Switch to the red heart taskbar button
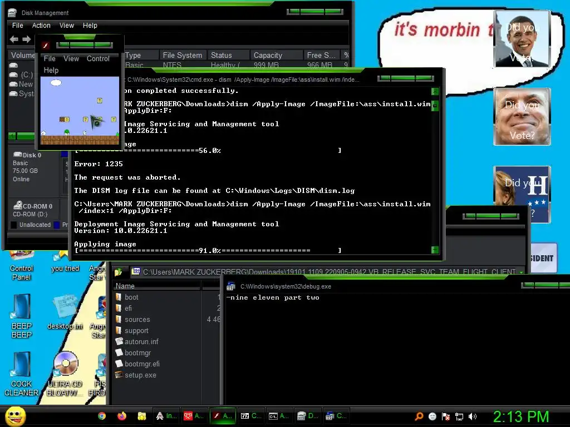Viewport: 570px width, 427px height. point(194,416)
